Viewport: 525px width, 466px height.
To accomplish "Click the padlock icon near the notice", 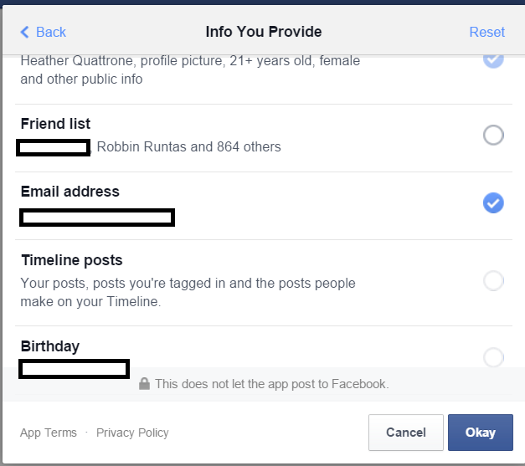I will (x=144, y=384).
